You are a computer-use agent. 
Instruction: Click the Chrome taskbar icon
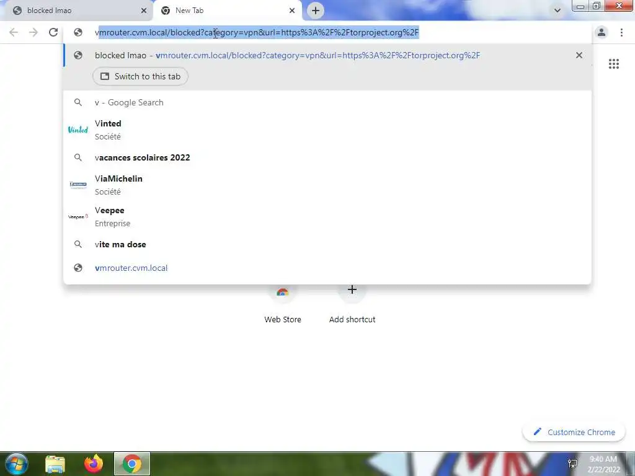(132, 464)
